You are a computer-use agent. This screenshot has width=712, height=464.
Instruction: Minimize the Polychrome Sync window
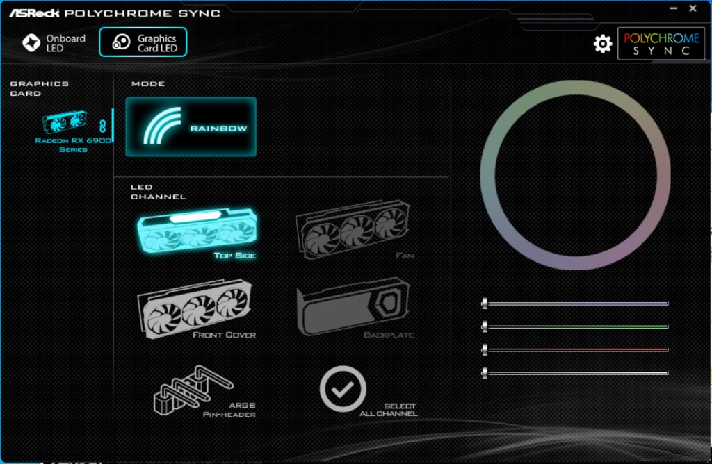[673, 8]
